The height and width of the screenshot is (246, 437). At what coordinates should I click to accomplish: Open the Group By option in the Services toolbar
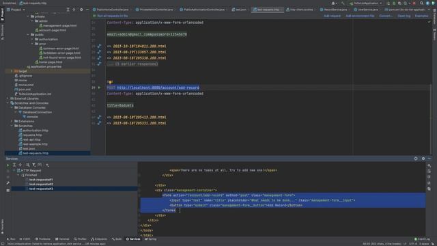coord(27,165)
